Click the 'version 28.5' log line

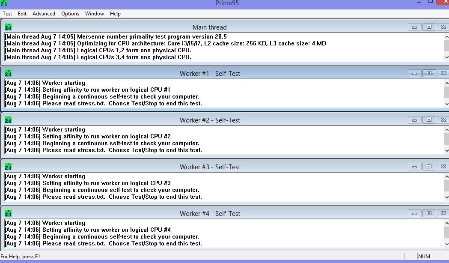point(116,37)
